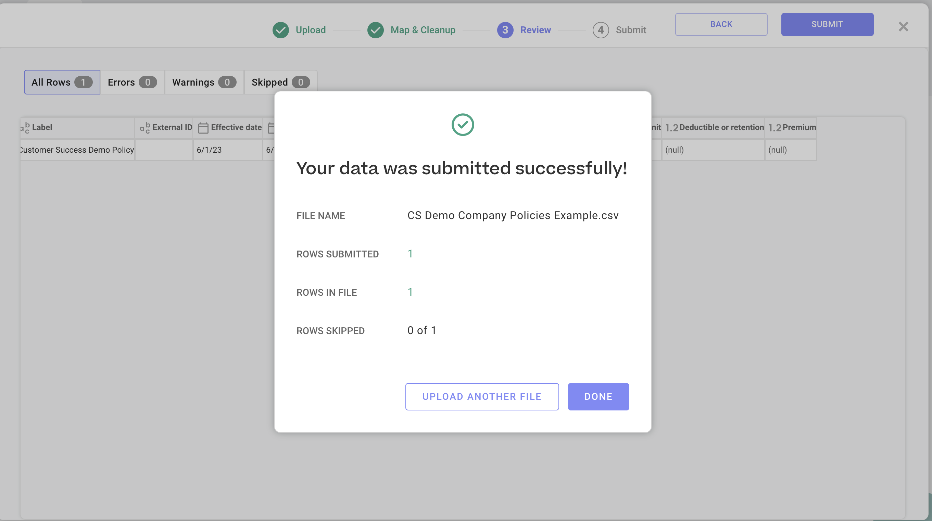Click the Errors count badge 0
932x521 pixels.
148,82
